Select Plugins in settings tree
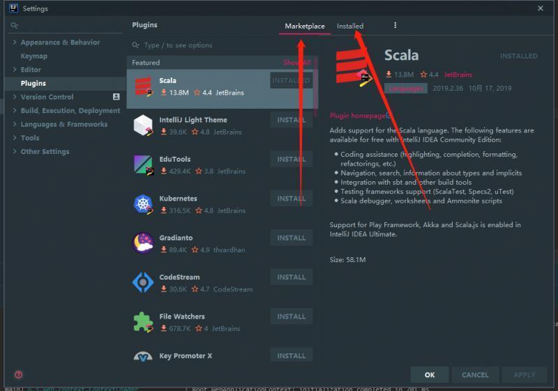 (33, 83)
